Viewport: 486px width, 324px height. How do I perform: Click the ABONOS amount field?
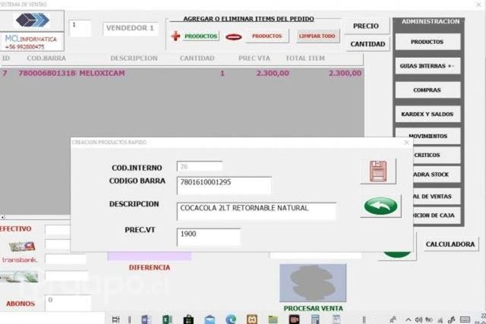click(68, 303)
